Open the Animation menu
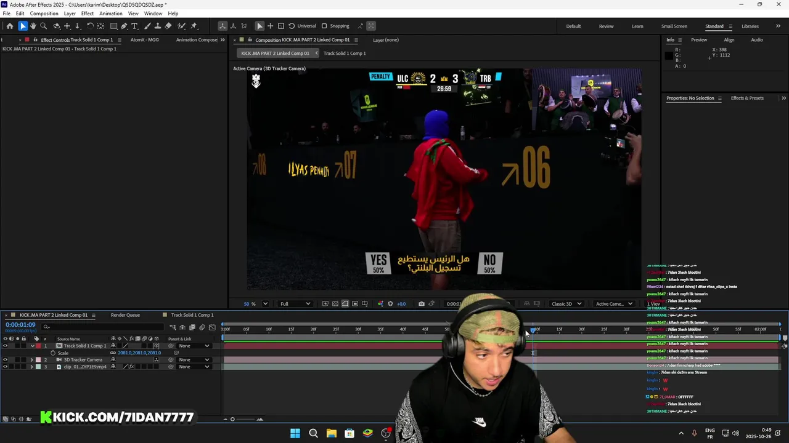The image size is (789, 443). (111, 14)
